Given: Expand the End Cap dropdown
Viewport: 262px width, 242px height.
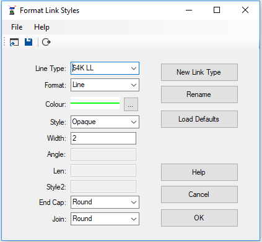Looking at the screenshot, I should pyautogui.click(x=134, y=202).
